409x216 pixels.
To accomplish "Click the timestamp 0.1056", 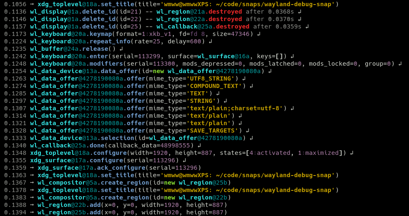I will [x=15, y=4].
